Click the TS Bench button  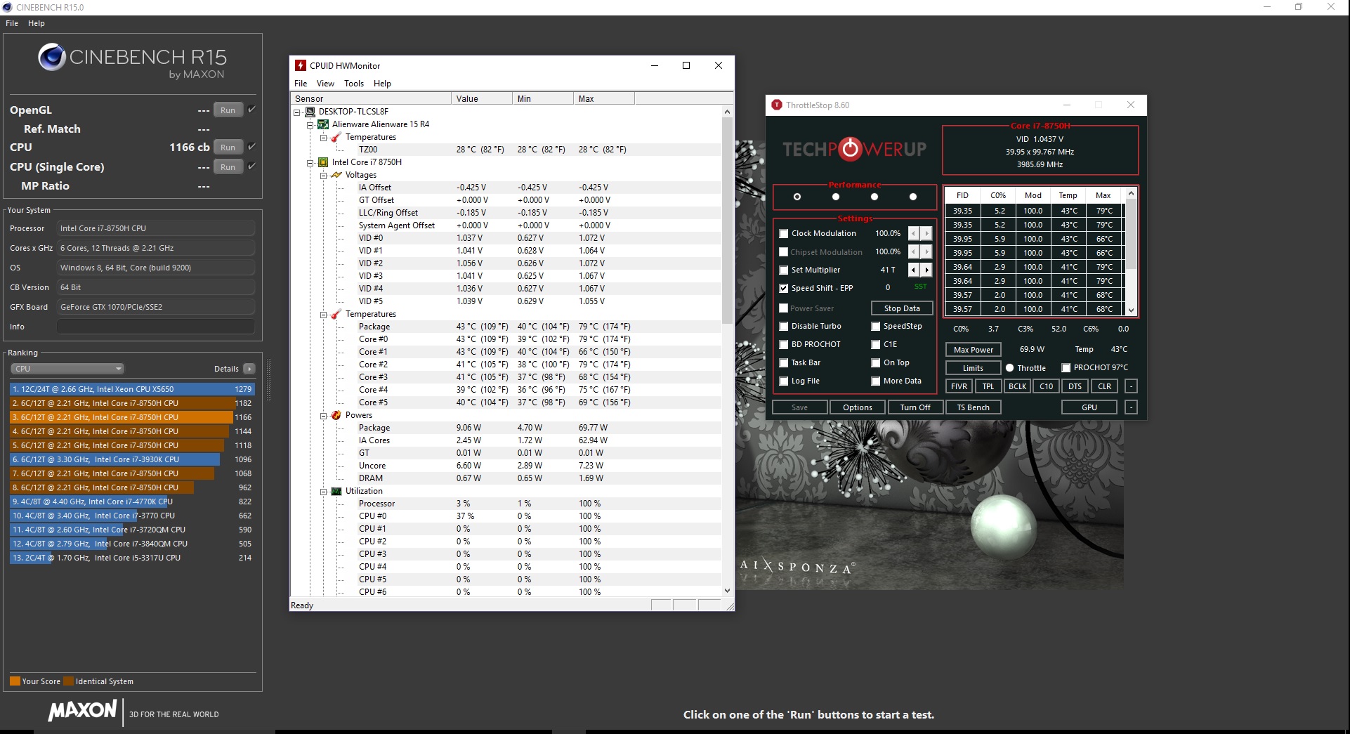coord(973,407)
